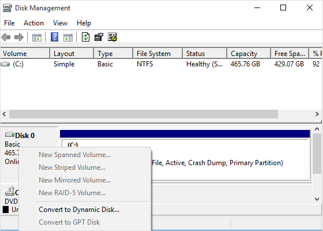Viewport: 323px width, 231px height.
Task: Click the Refresh toolbar icon
Action: coord(86,38)
